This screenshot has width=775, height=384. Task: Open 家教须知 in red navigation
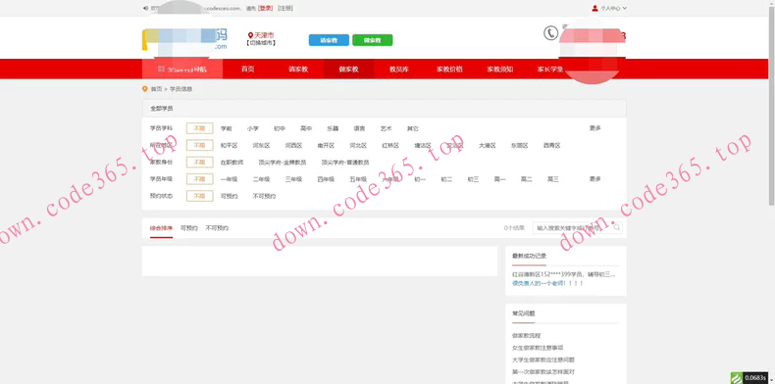(499, 70)
